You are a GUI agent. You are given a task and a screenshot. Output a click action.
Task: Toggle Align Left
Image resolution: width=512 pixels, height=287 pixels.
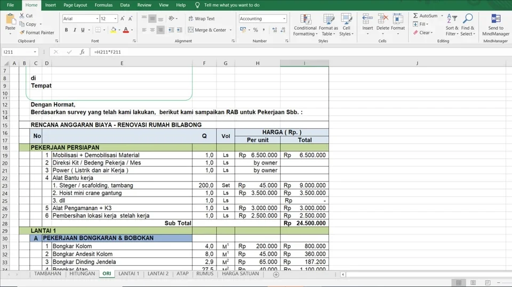(x=144, y=30)
